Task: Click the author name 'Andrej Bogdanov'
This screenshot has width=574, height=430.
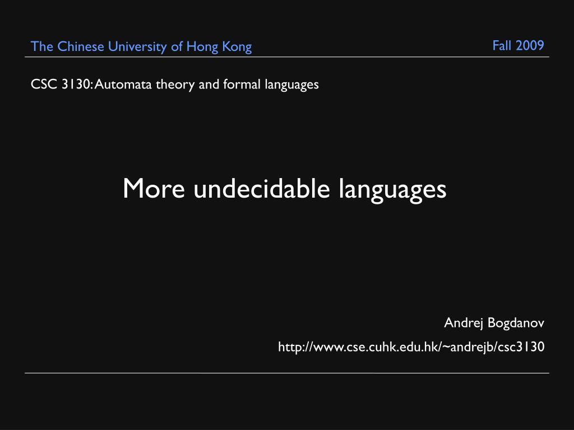Action: 494,323
